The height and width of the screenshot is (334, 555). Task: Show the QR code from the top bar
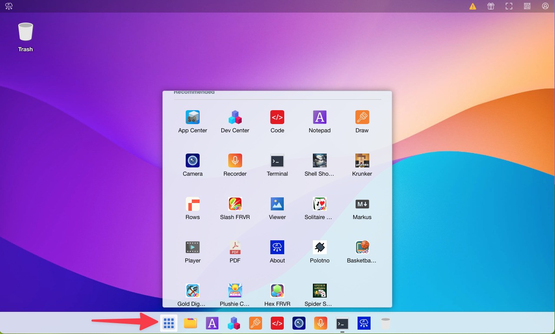pos(527,6)
